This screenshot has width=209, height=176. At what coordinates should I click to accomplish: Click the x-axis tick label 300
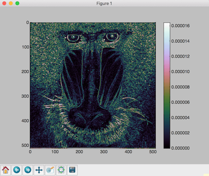[104, 152]
